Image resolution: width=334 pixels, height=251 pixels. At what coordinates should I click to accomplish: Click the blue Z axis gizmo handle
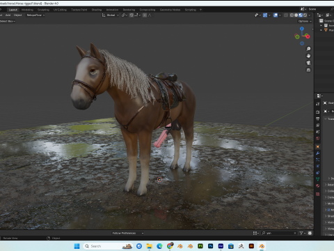[302, 29]
